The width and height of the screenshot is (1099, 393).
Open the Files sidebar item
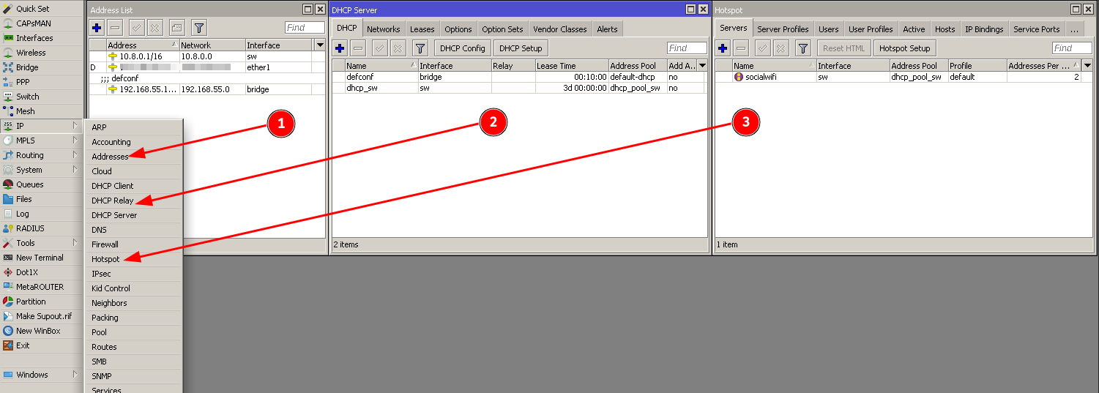[24, 199]
